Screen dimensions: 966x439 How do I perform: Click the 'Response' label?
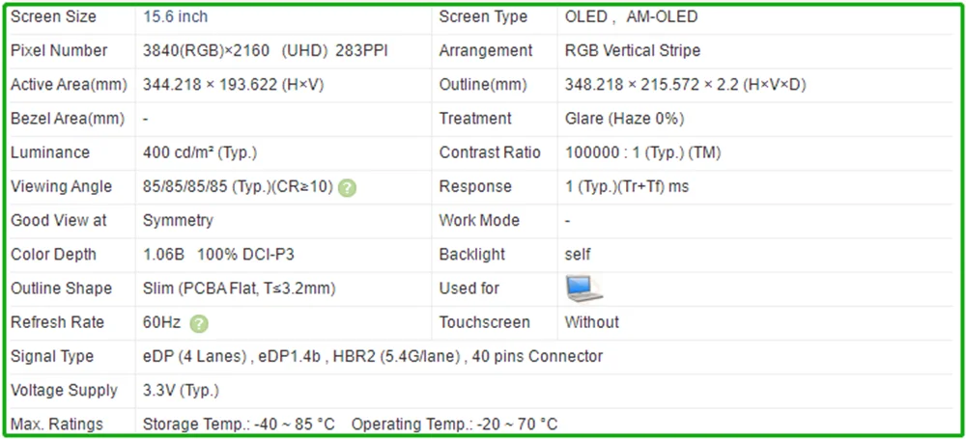tap(475, 186)
